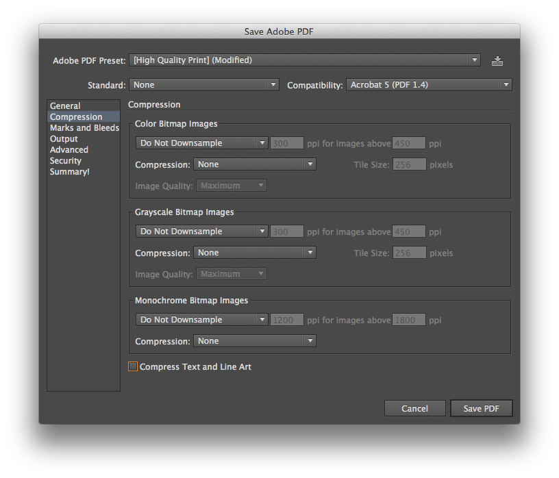Switch to Marks and Bleeds panel

(x=84, y=127)
